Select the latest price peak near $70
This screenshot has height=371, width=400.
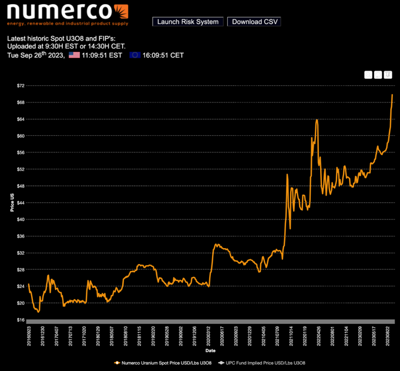392,95
